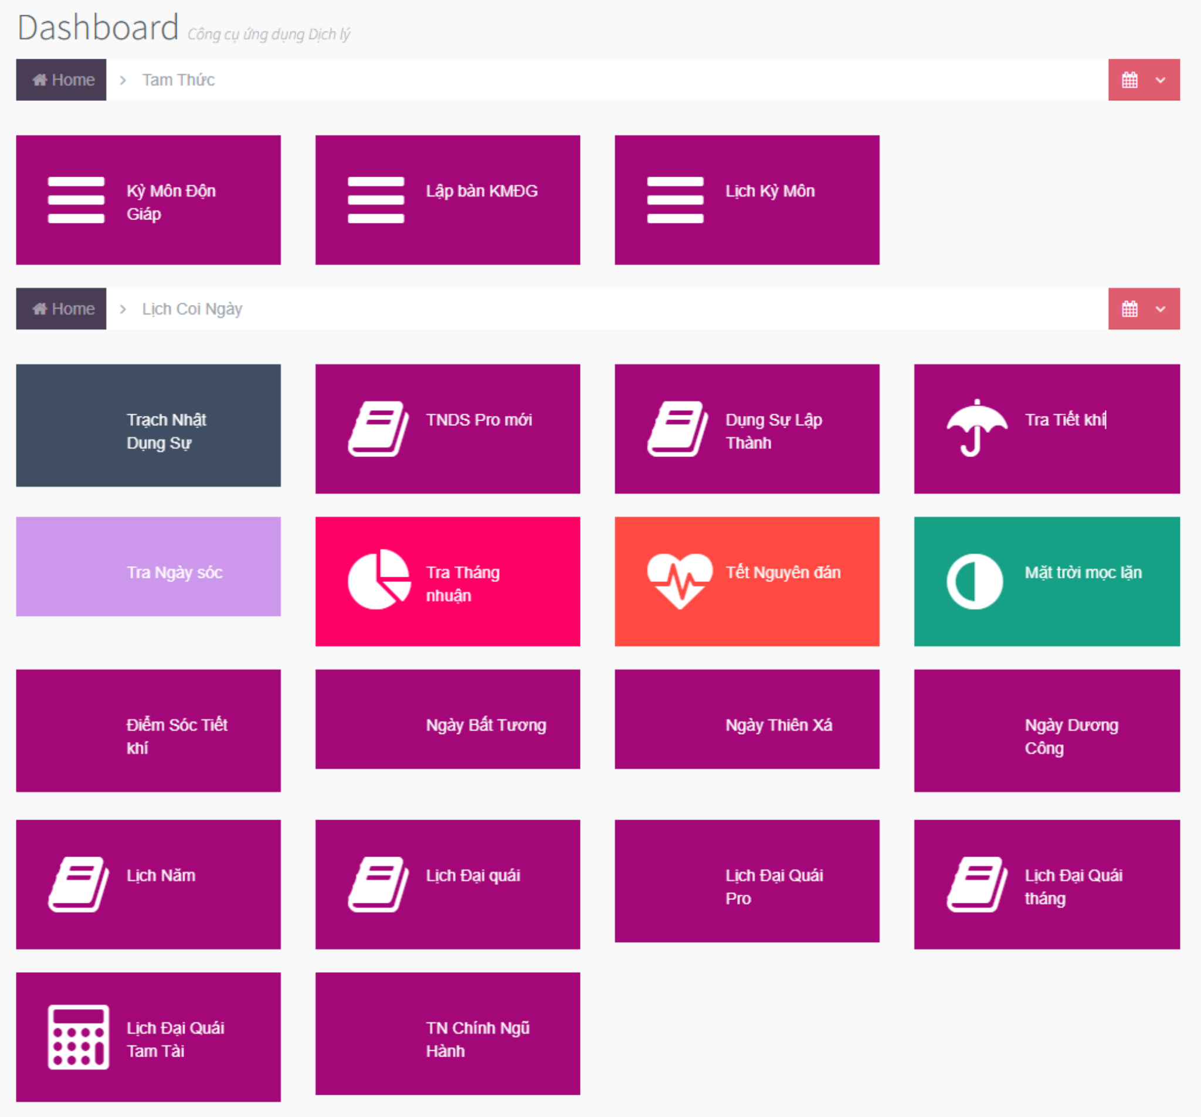Click Home in the Tam Thức breadcrumb
This screenshot has width=1201, height=1117.
[61, 80]
